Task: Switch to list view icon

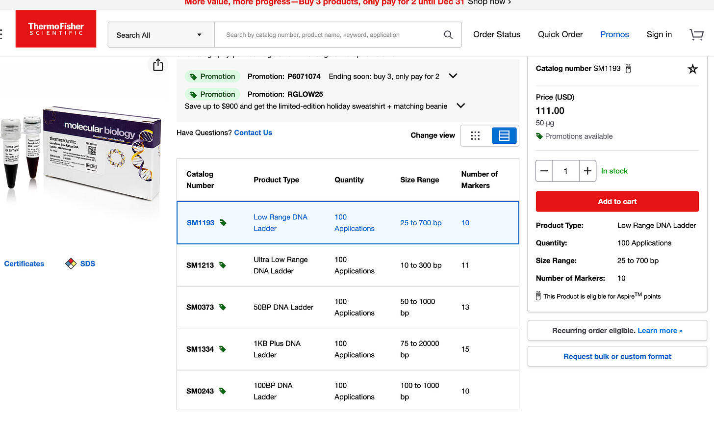Action: click(504, 136)
